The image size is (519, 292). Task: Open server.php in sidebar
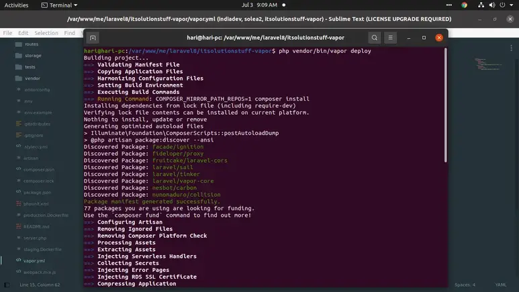35,238
